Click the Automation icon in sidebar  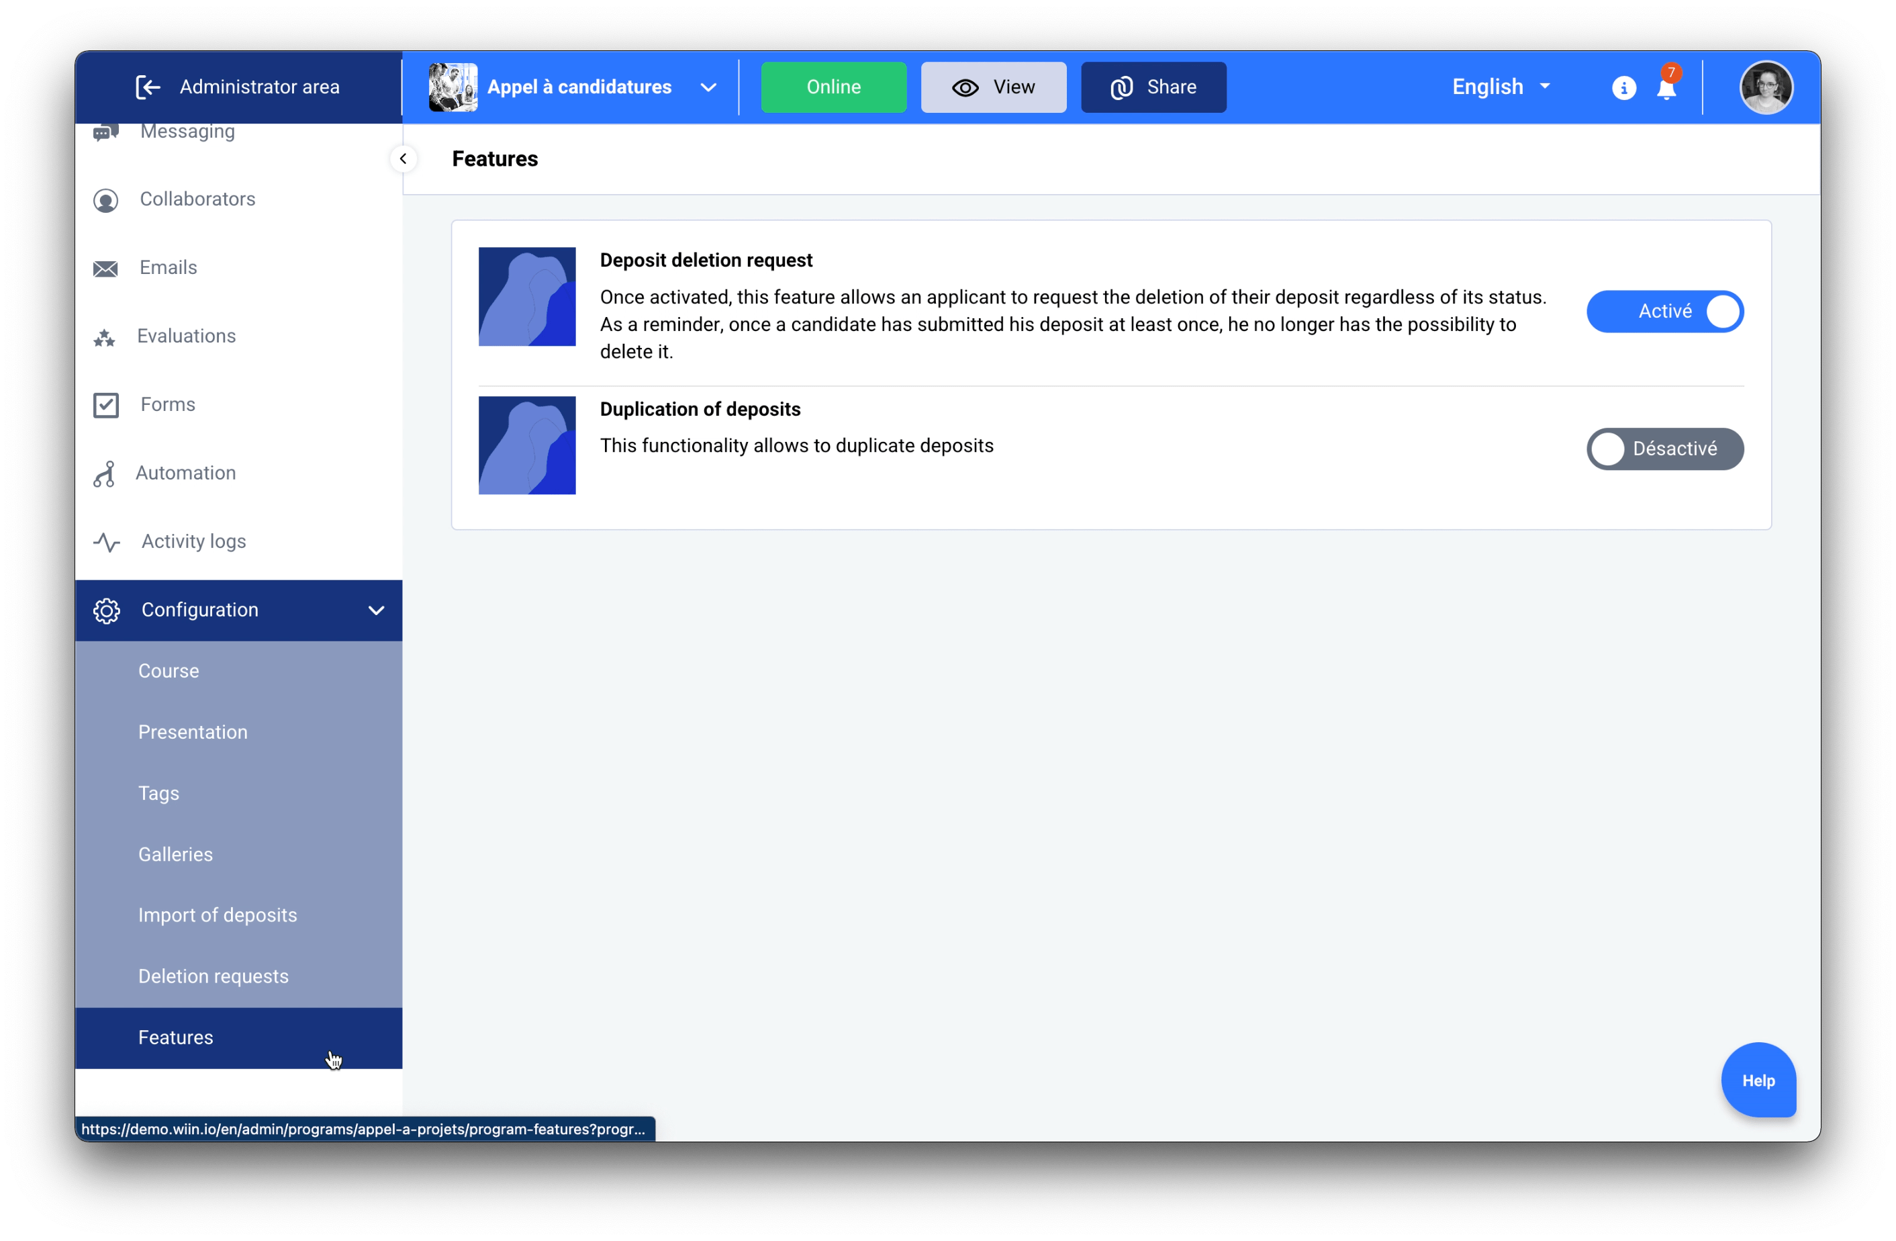coord(104,473)
